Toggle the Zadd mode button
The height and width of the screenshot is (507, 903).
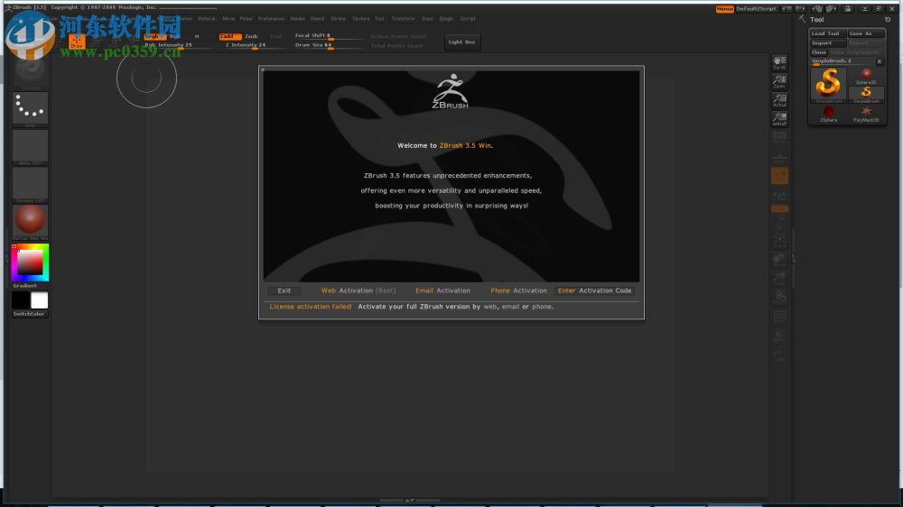pos(229,36)
